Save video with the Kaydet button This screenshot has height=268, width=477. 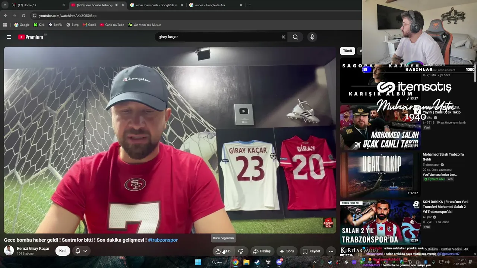point(311,251)
